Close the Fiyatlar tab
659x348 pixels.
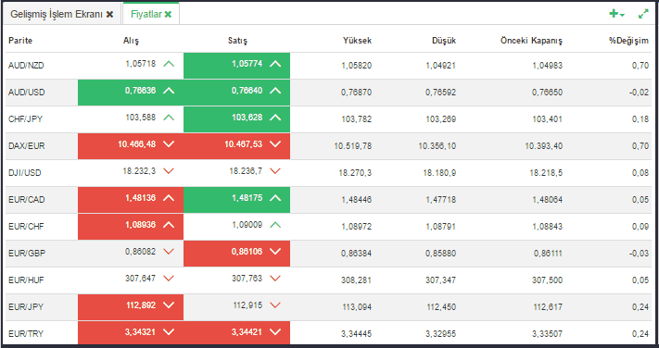[168, 14]
